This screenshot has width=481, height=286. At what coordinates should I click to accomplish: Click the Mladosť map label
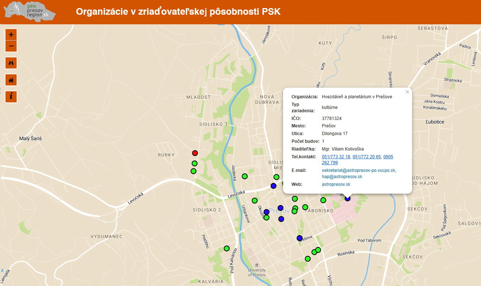point(198,97)
